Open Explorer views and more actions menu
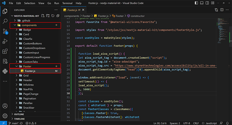This screenshot has width=232, height=125. (56, 10)
